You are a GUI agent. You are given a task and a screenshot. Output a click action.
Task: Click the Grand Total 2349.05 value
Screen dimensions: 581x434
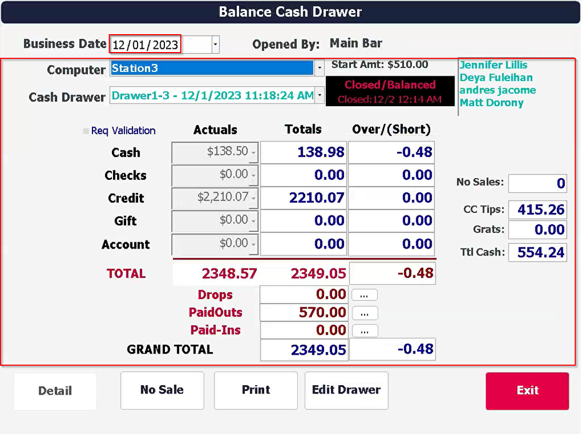coord(304,349)
